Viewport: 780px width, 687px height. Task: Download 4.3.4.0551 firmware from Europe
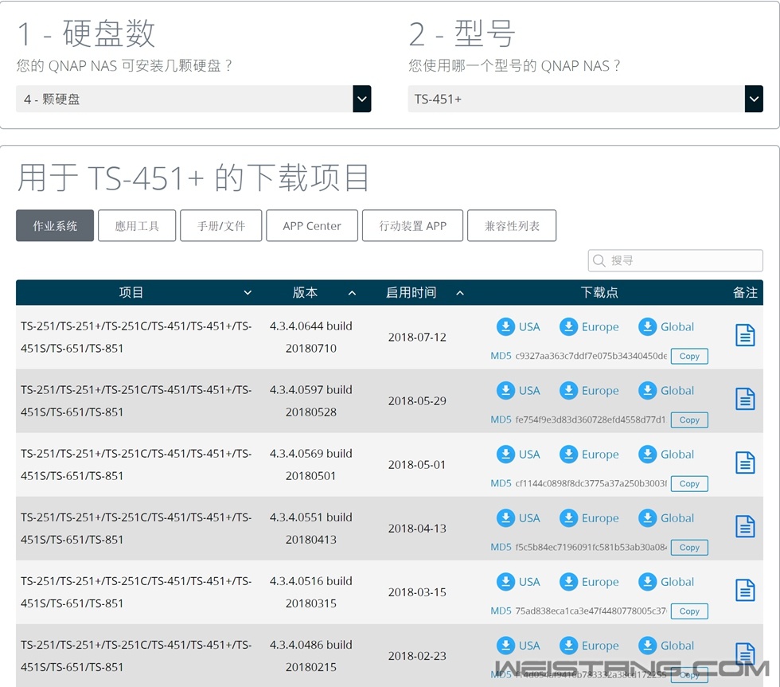pyautogui.click(x=589, y=518)
